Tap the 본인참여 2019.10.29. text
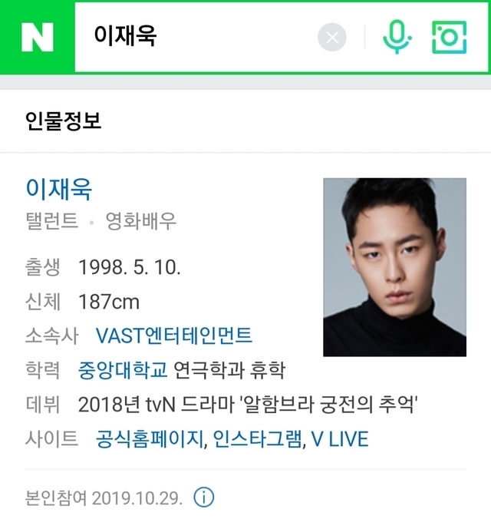 (x=104, y=498)
